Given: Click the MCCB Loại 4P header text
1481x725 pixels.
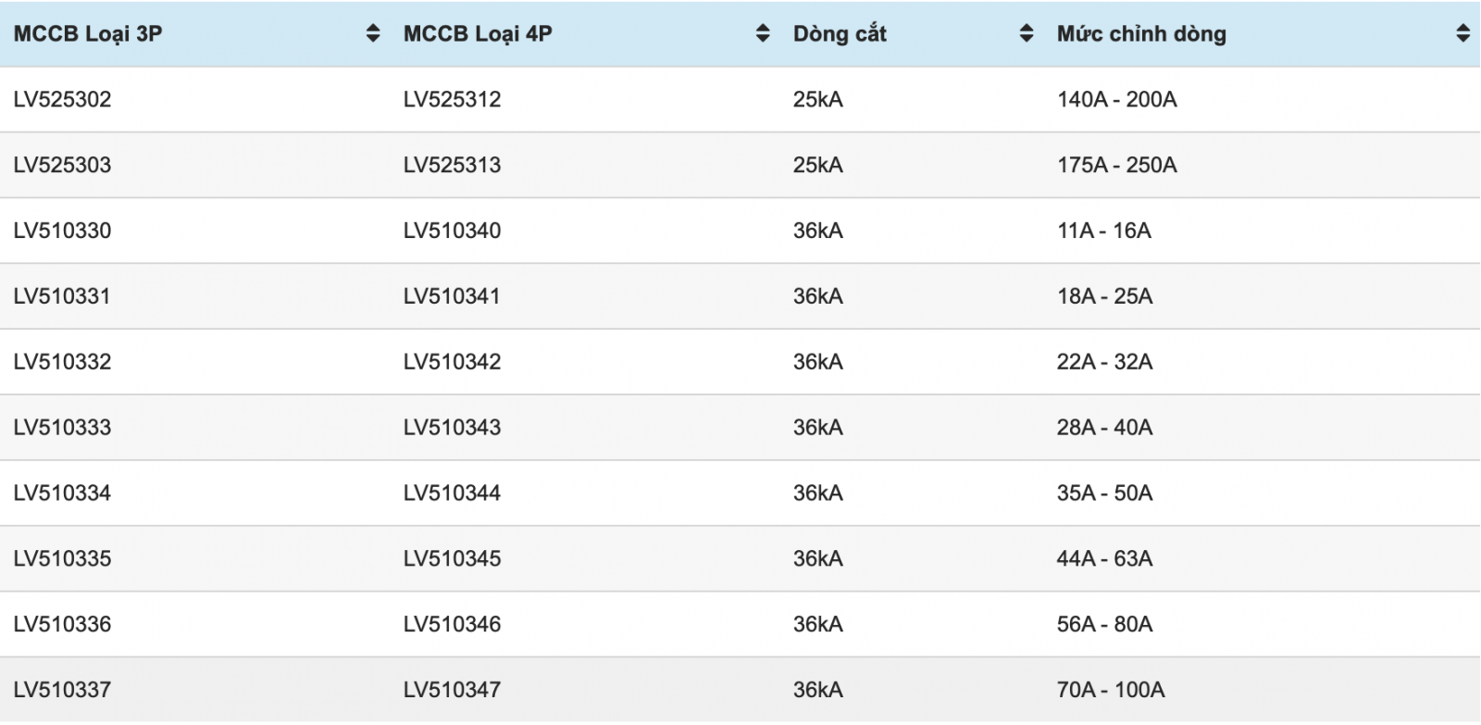Looking at the screenshot, I should tap(478, 34).
